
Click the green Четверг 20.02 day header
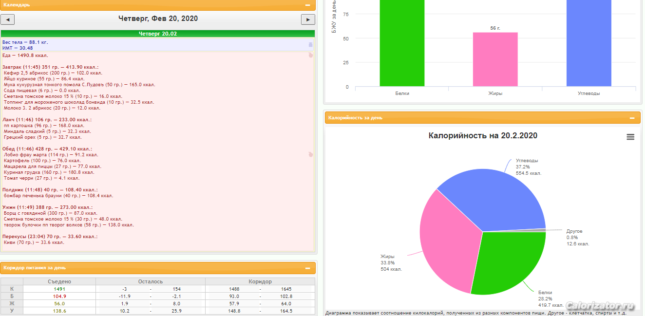tap(158, 34)
